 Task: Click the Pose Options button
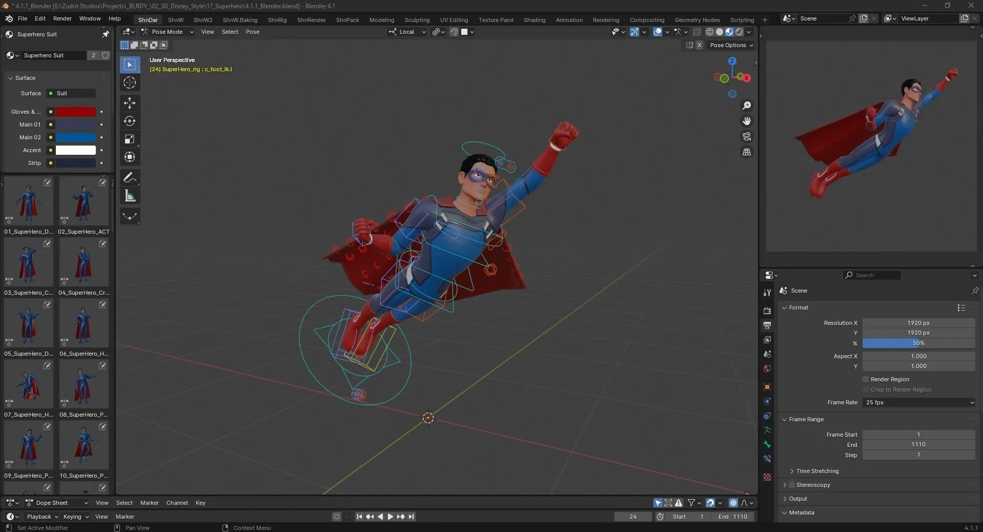[x=732, y=45]
